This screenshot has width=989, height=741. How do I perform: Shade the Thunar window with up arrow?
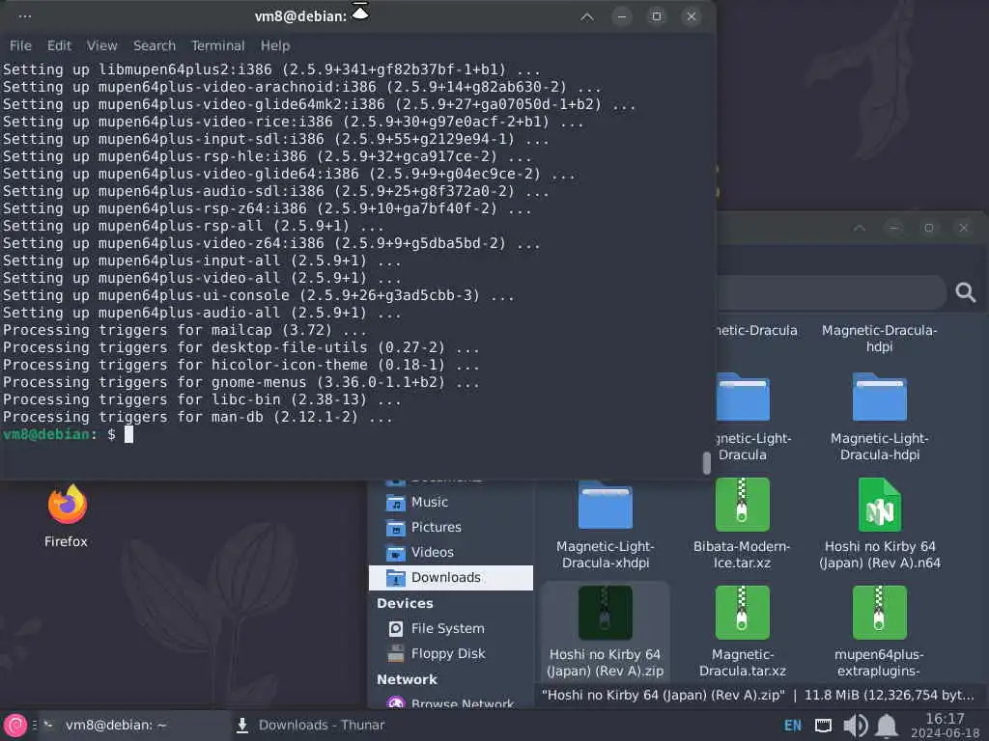coord(859,228)
